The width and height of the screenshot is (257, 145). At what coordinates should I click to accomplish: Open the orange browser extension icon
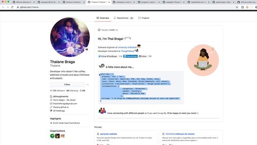point(247,7)
